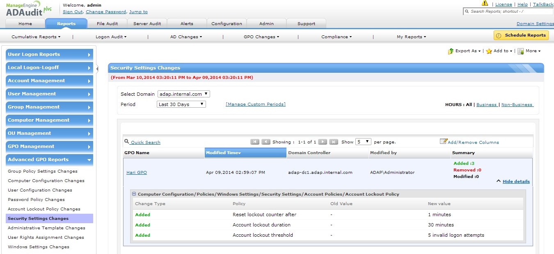The width and height of the screenshot is (554, 254).
Task: Click the Quick Search magnifier icon
Action: [x=127, y=142]
